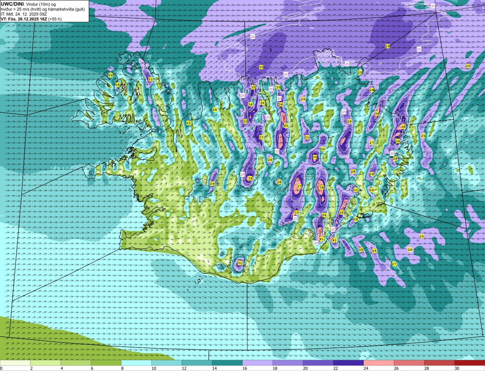Click the legend tick number '20'
This screenshot has width=485, height=371.
(x=305, y=368)
